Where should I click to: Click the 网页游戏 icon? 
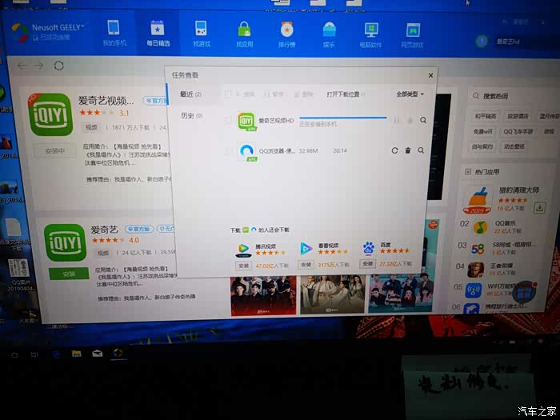[413, 30]
